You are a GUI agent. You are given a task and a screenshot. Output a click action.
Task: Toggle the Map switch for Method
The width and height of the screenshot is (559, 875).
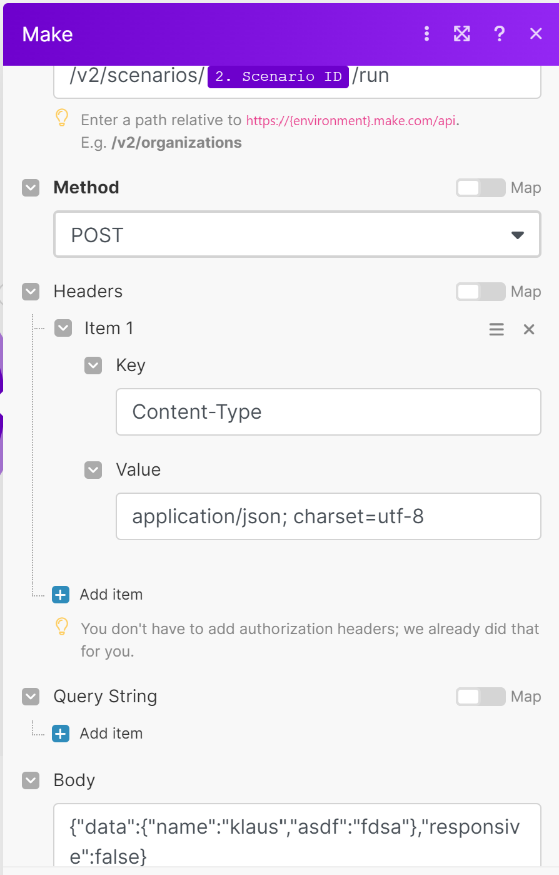pyautogui.click(x=480, y=188)
